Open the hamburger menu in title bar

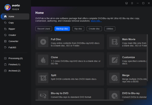(132, 3)
